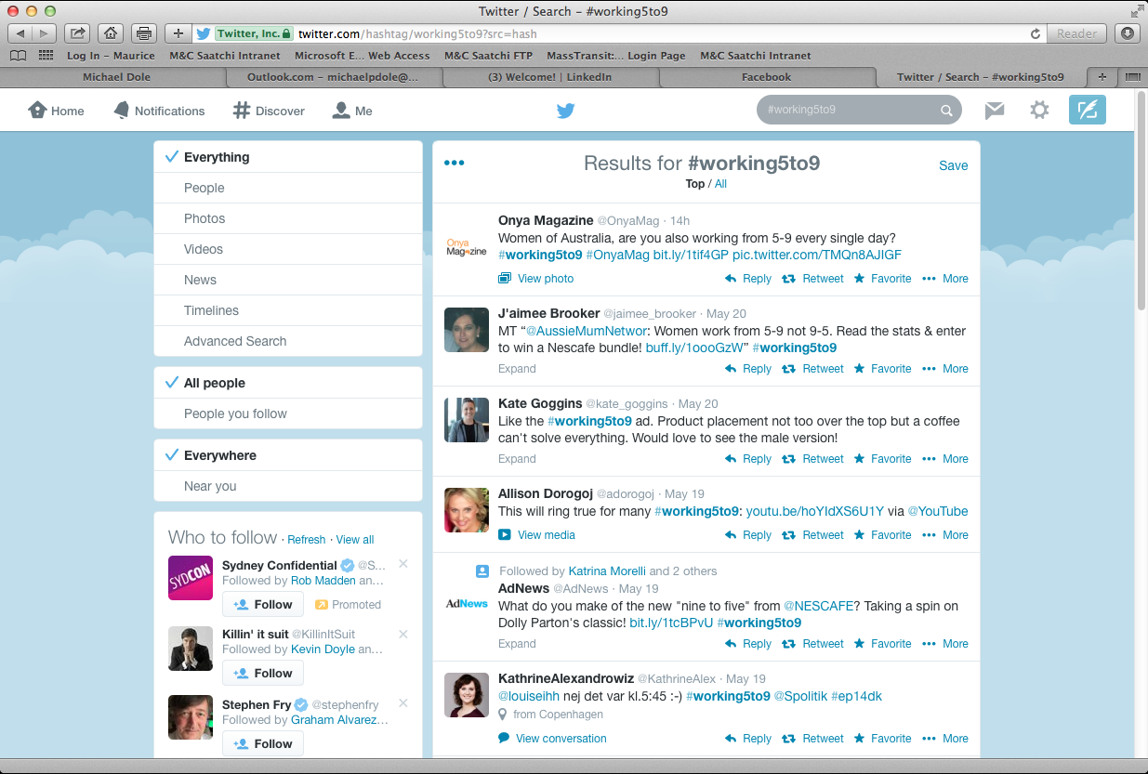Click Safari home button in toolbar
Viewport: 1148px width, 774px height.
pyautogui.click(x=111, y=33)
